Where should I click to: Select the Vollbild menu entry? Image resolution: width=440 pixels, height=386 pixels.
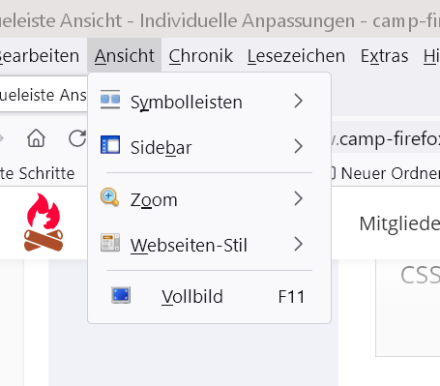pos(209,296)
